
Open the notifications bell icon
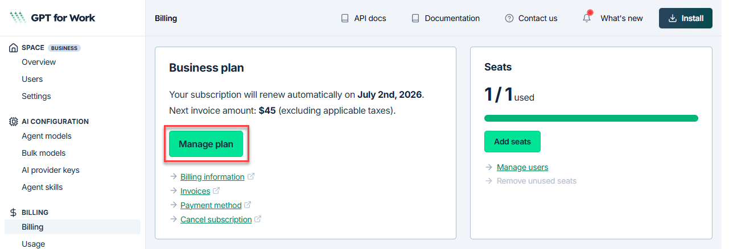click(587, 18)
